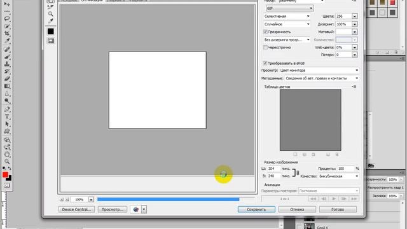
Task: Select the Custom Shape tool
Action: (7, 131)
